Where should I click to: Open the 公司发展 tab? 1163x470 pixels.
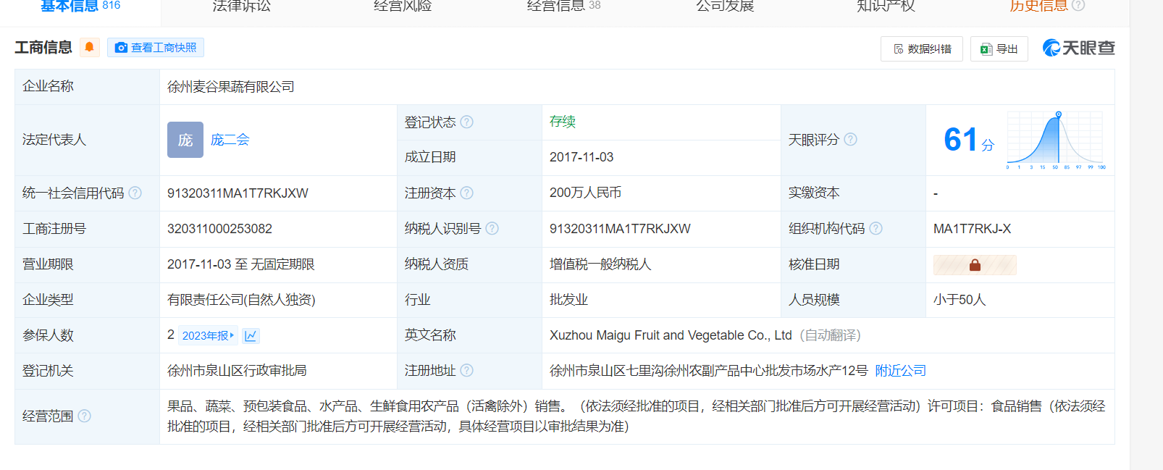(x=725, y=6)
